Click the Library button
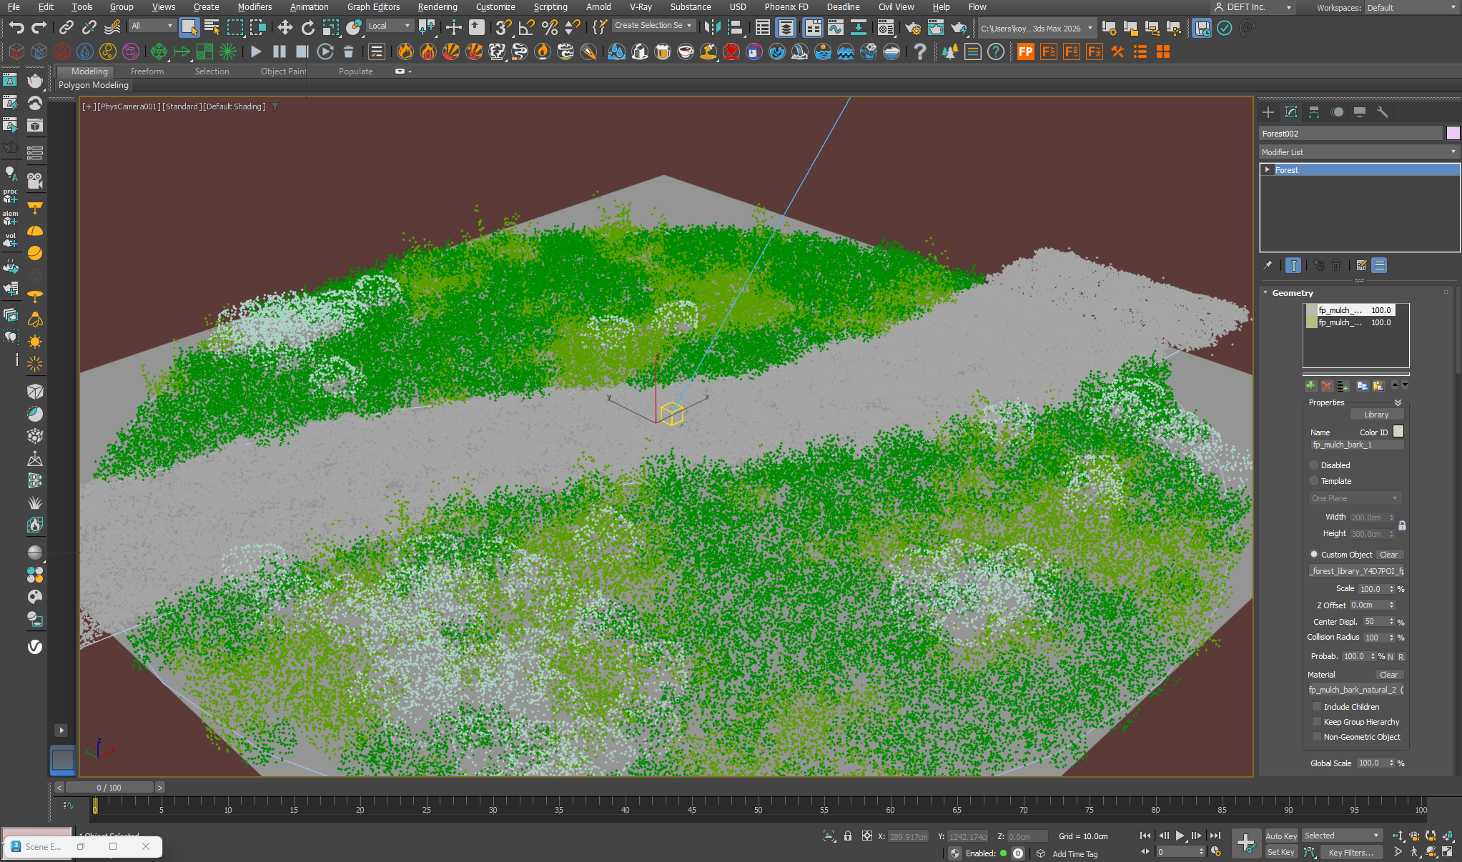Image resolution: width=1462 pixels, height=862 pixels. [1376, 415]
